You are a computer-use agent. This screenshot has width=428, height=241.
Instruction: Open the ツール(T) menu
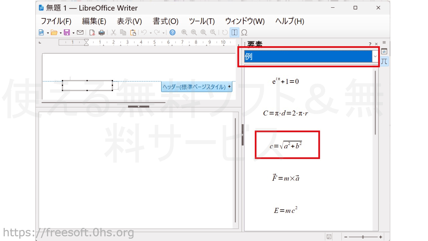[x=202, y=21]
